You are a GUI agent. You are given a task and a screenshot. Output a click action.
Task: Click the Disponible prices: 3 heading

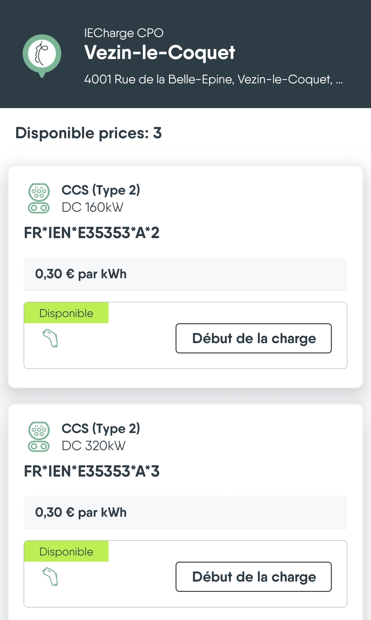pos(89,133)
